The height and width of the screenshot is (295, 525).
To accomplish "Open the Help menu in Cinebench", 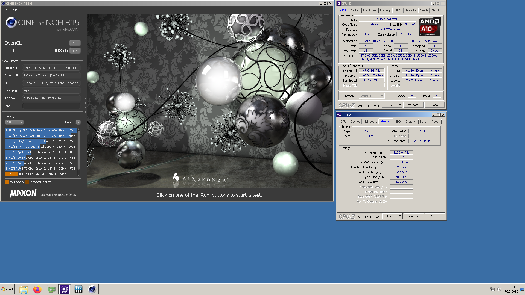I will pos(14,9).
